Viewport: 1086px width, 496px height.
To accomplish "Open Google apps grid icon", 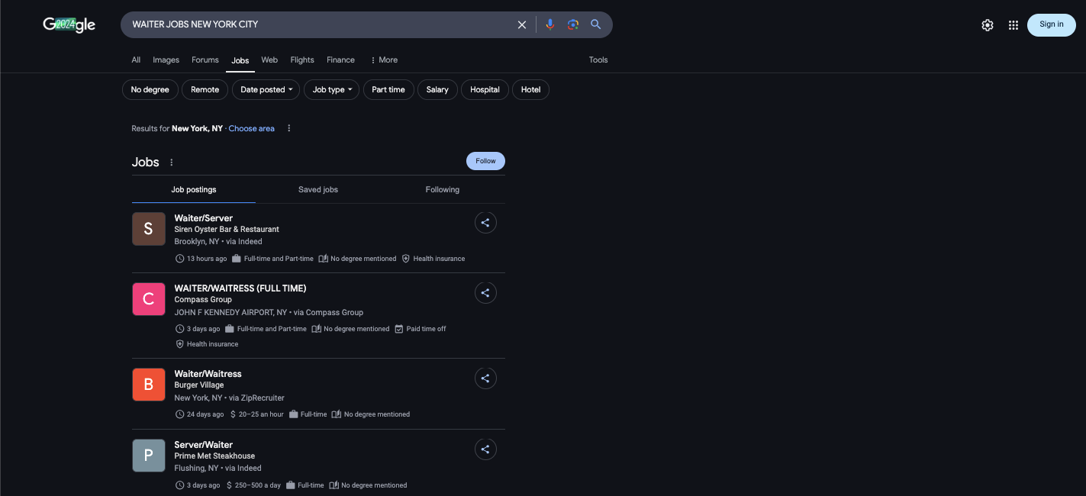I will click(1013, 25).
